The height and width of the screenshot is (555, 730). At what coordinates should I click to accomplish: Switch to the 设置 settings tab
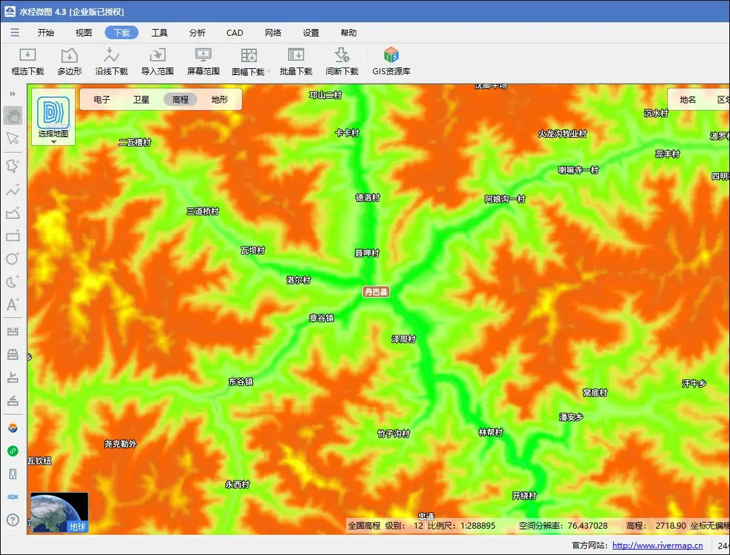tap(310, 32)
